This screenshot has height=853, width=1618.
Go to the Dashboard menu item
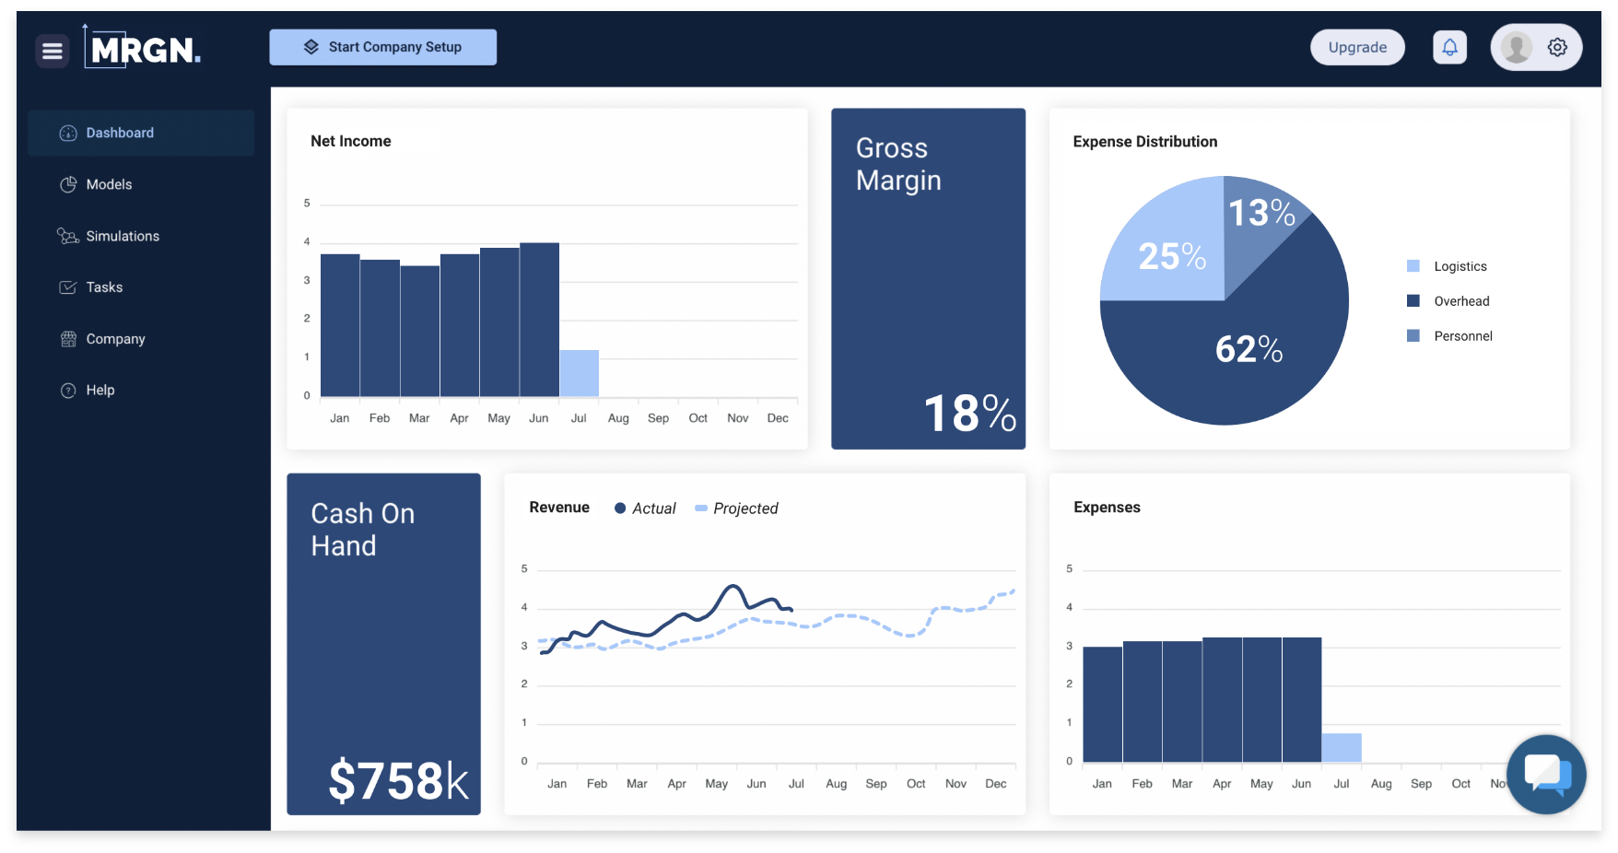(120, 133)
